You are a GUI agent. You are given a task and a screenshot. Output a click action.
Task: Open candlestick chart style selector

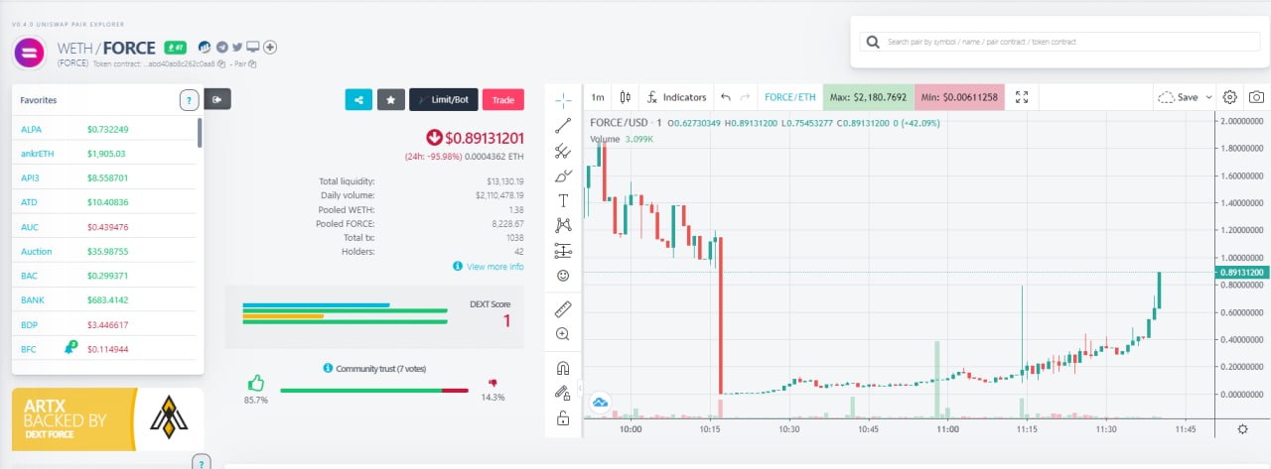[x=625, y=97]
